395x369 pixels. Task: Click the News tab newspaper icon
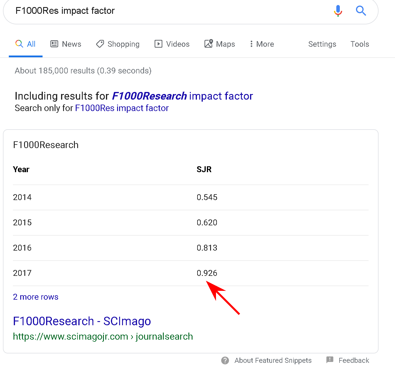click(54, 44)
